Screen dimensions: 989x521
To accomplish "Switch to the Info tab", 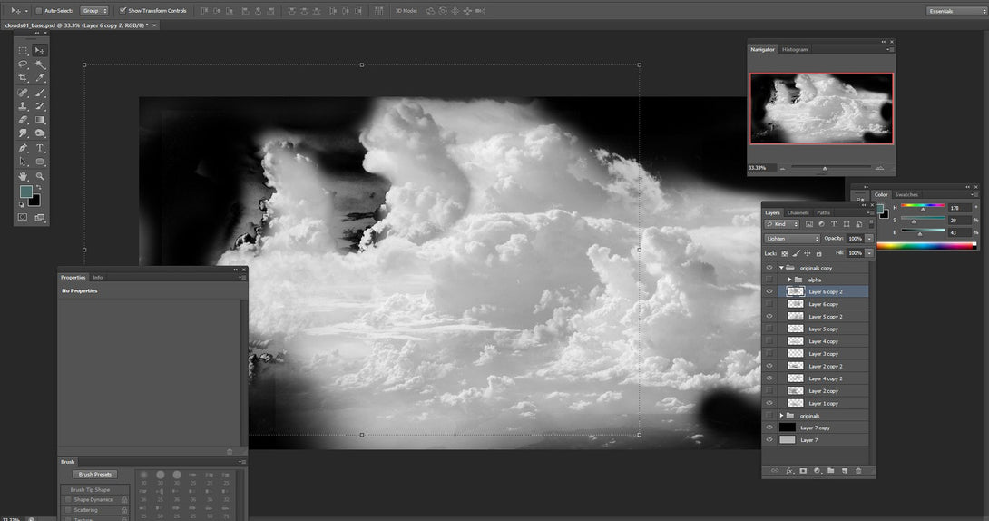I will tap(98, 277).
